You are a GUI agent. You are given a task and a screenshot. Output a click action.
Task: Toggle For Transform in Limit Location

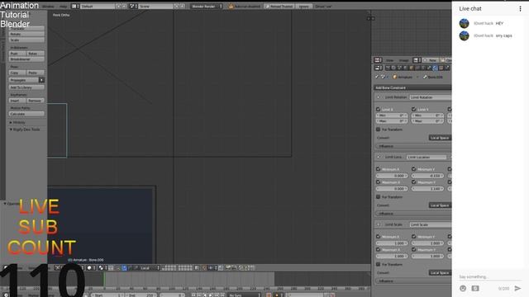pyautogui.click(x=379, y=197)
